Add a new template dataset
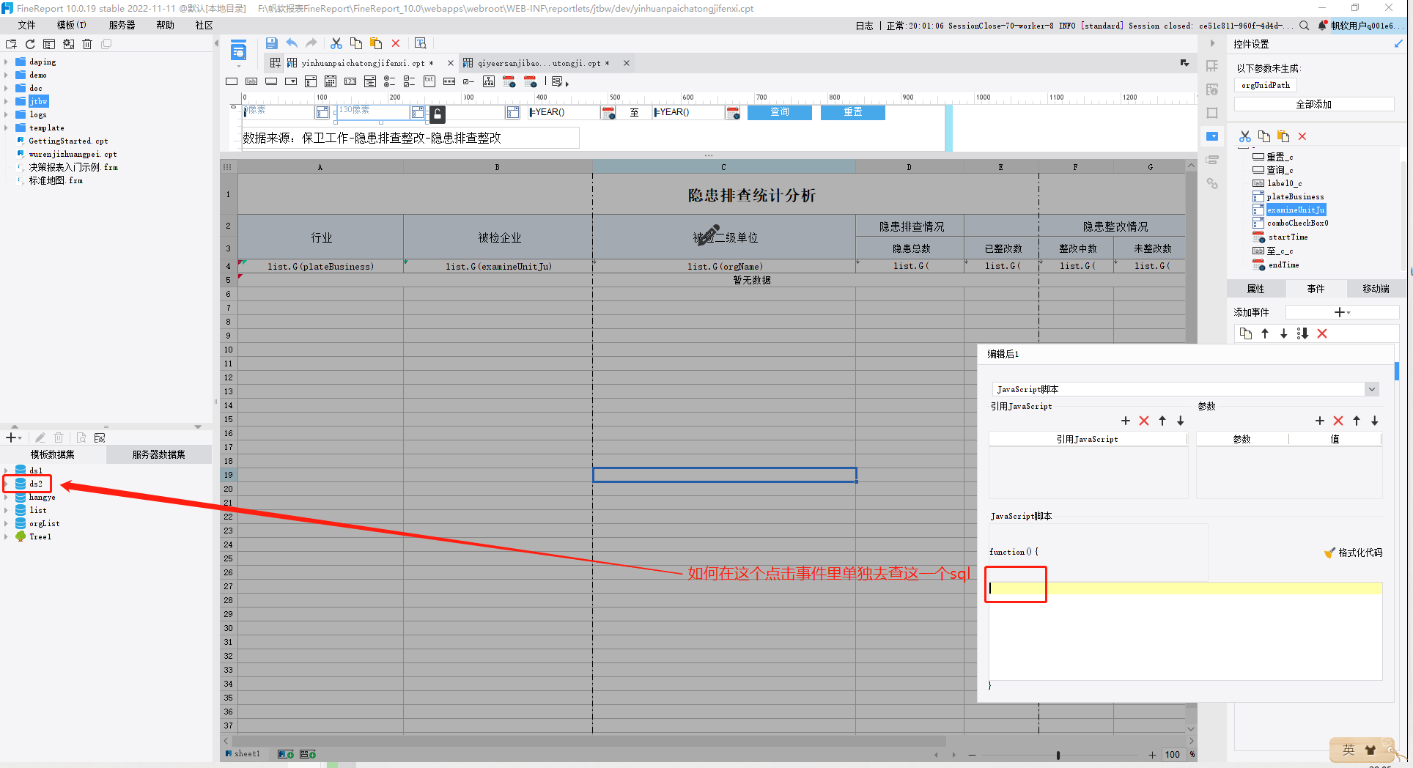The width and height of the screenshot is (1413, 768). [14, 437]
